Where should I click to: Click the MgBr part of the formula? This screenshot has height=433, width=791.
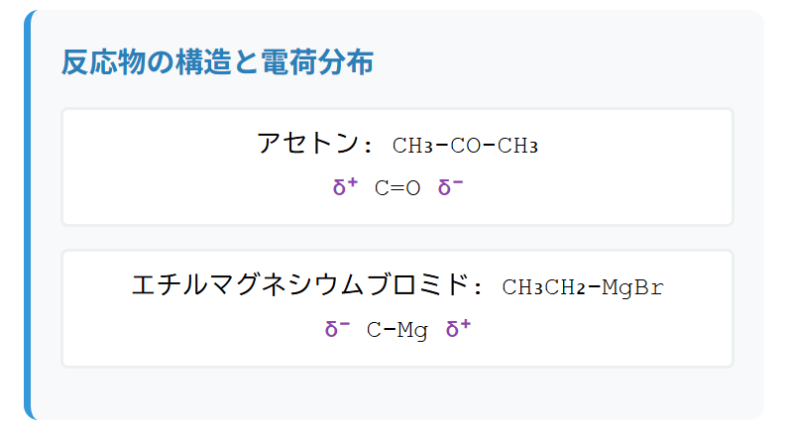633,287
